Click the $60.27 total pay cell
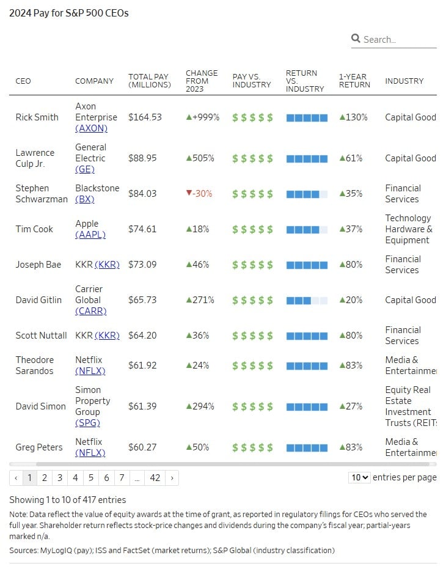The image size is (446, 569). pyautogui.click(x=142, y=447)
